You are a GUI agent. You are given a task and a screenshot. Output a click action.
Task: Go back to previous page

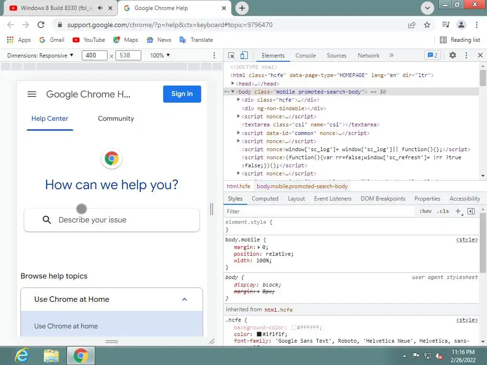(x=10, y=25)
